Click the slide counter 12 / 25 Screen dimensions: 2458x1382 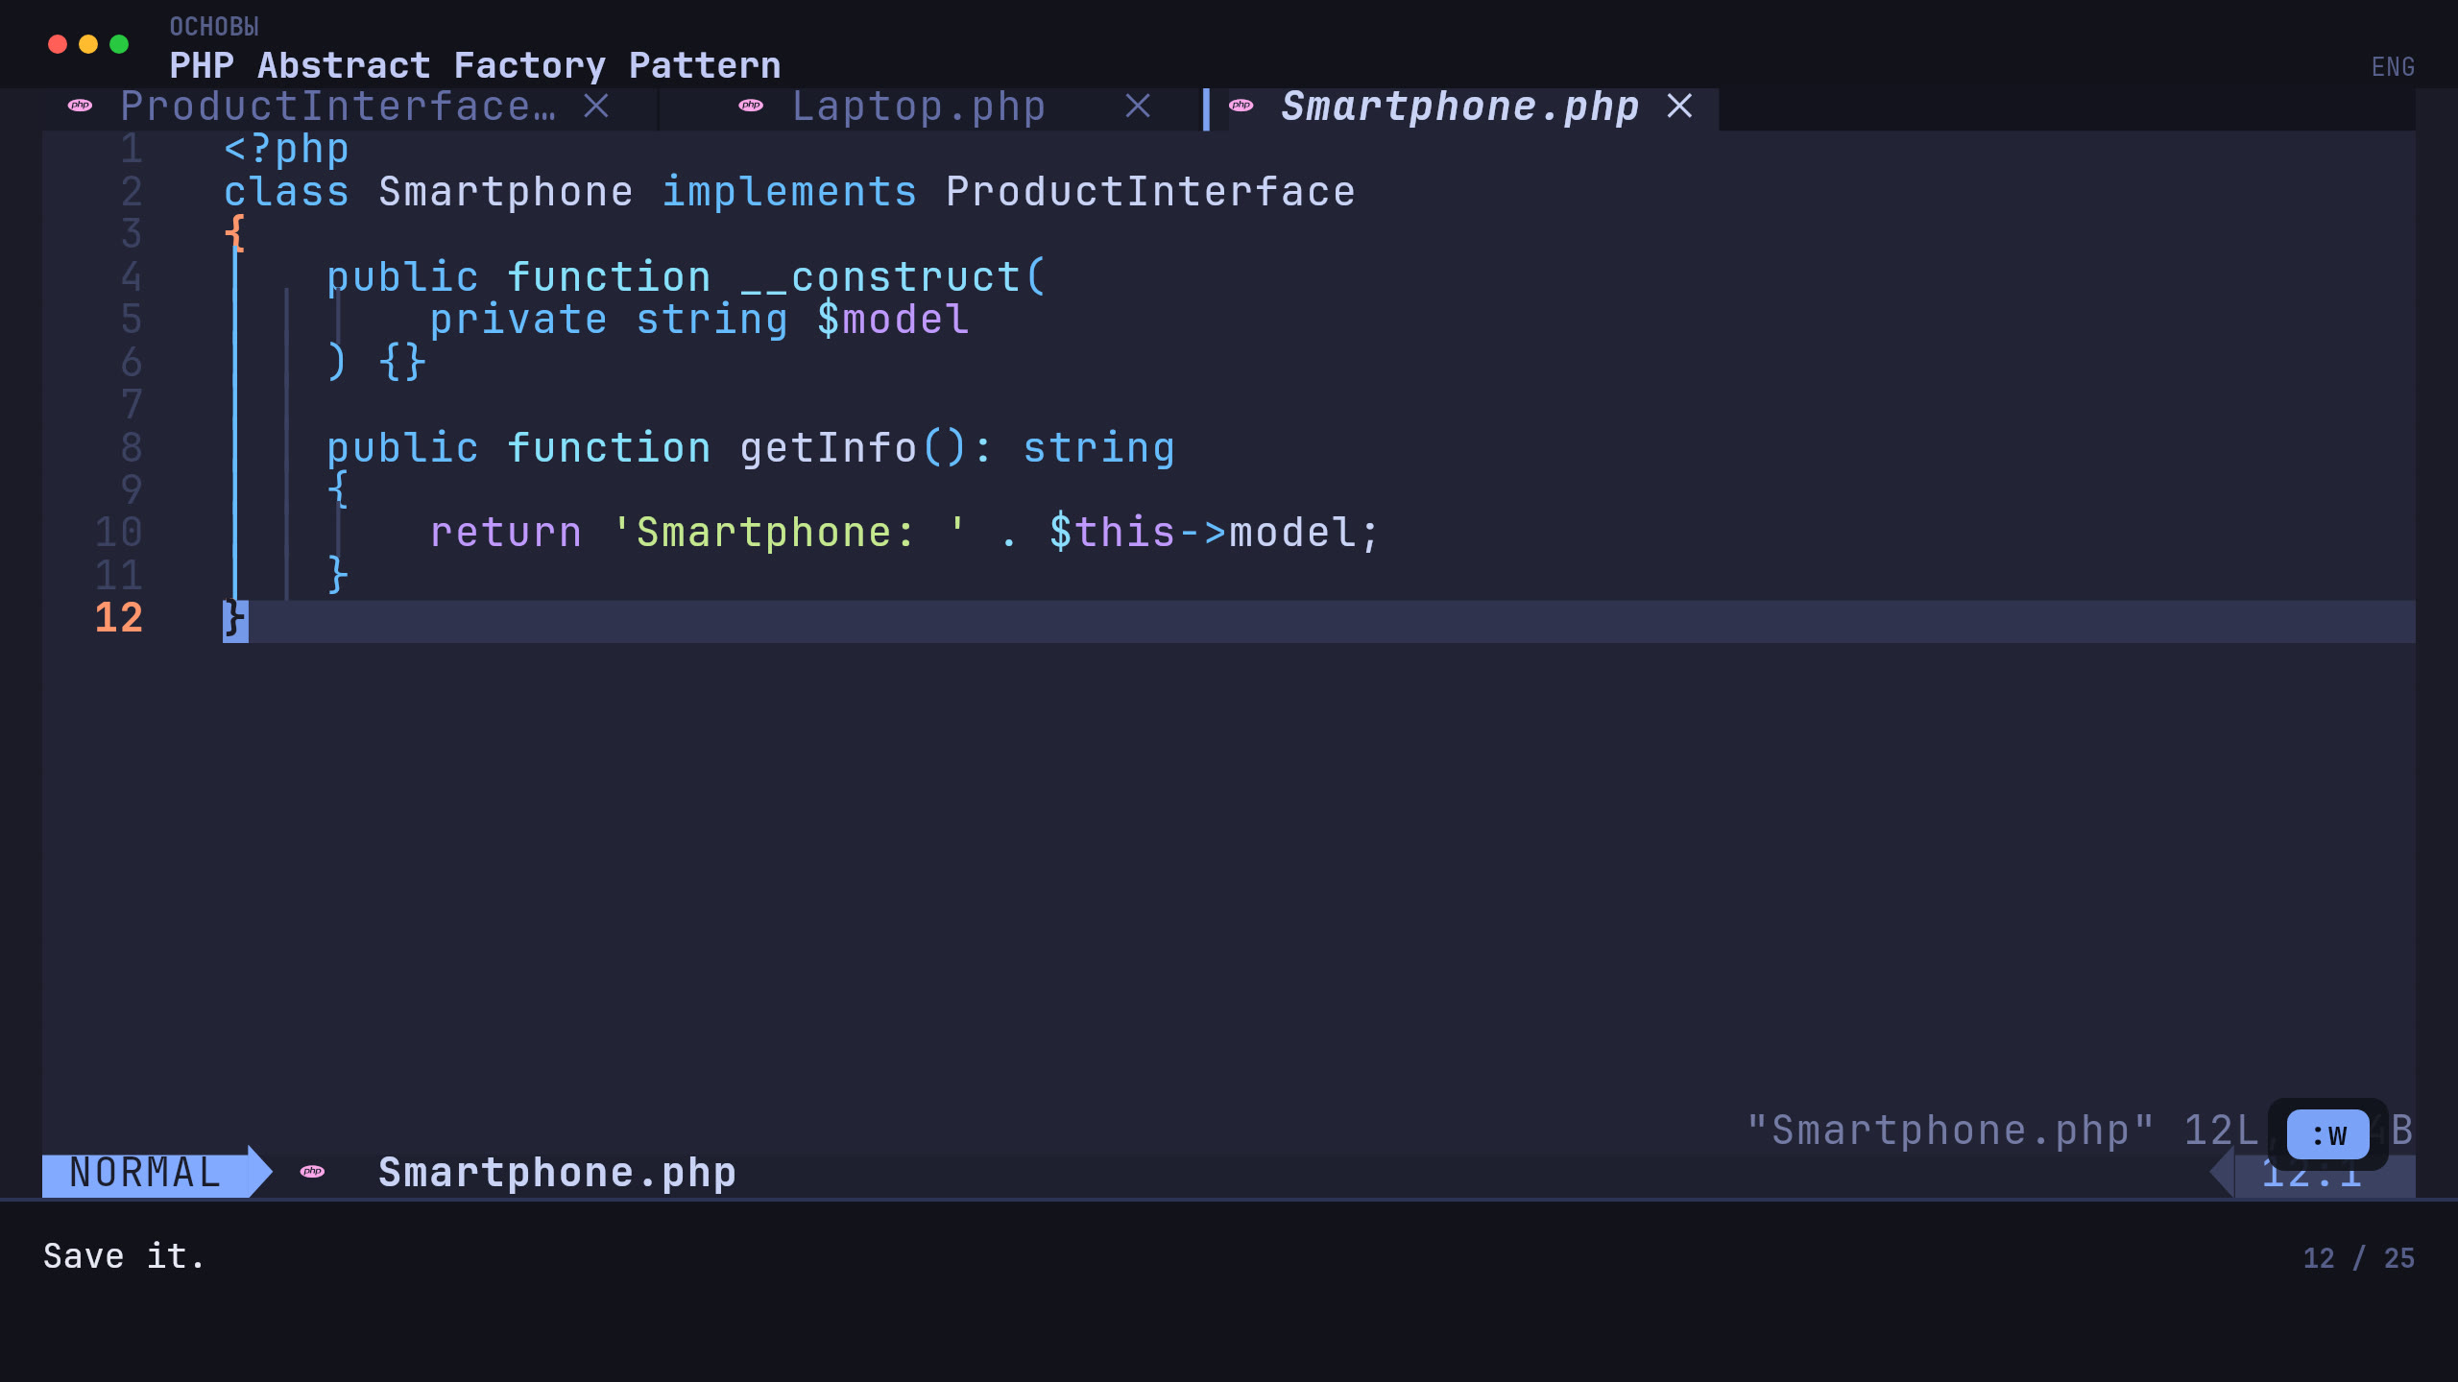[x=2358, y=1258]
